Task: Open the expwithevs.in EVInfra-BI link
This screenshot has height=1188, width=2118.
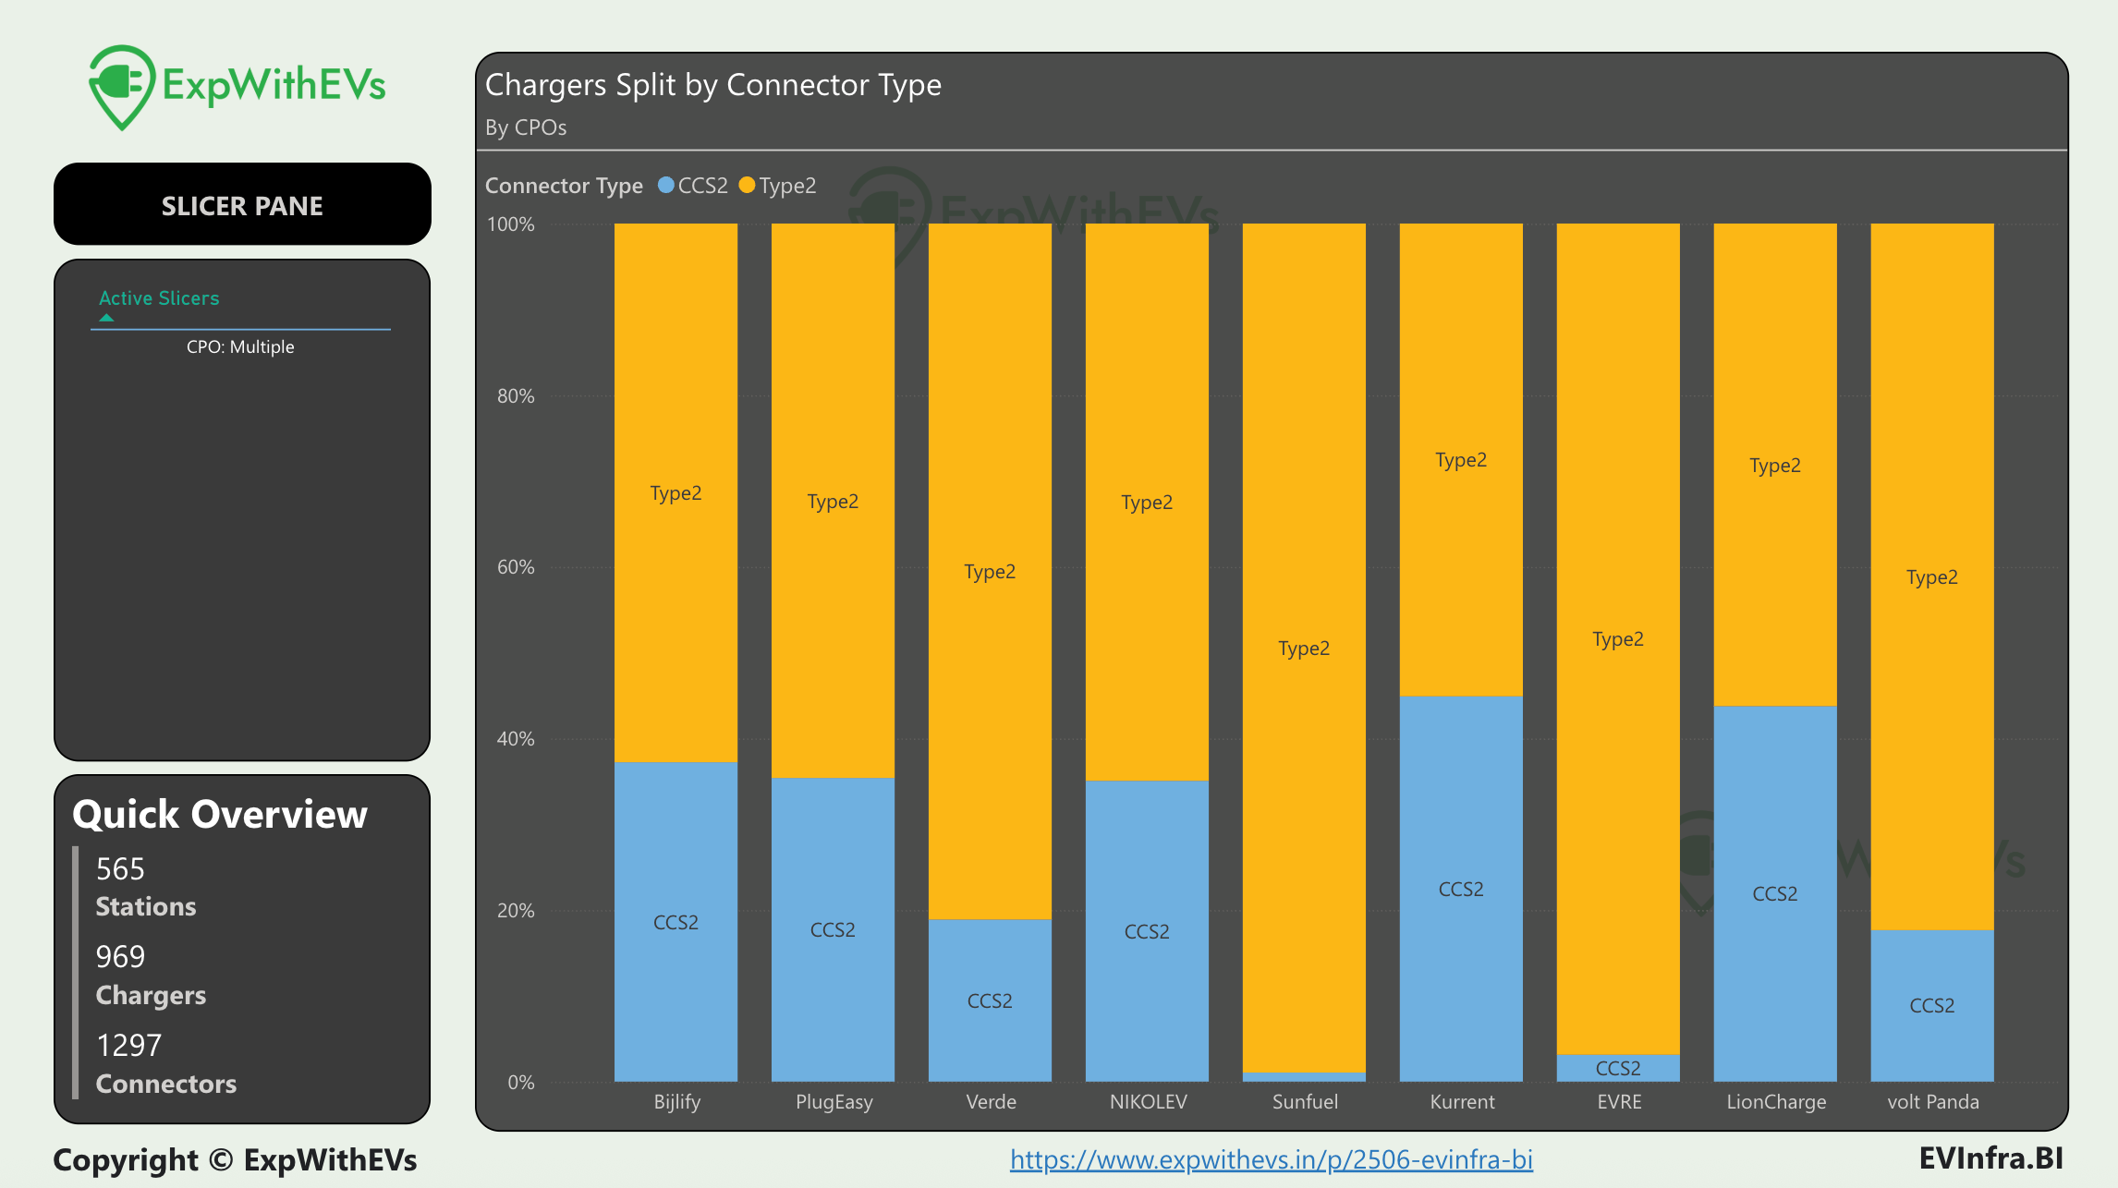Action: pos(1271,1159)
